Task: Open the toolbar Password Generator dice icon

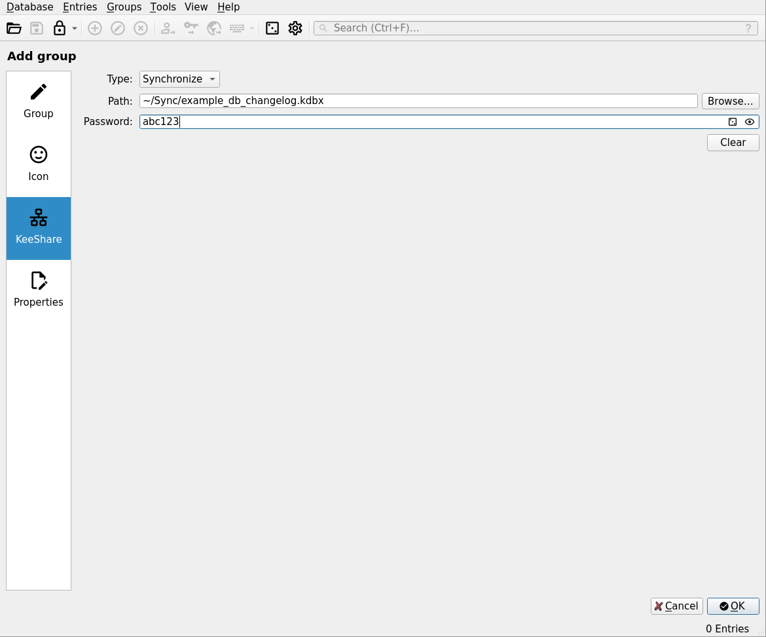Action: [x=272, y=28]
